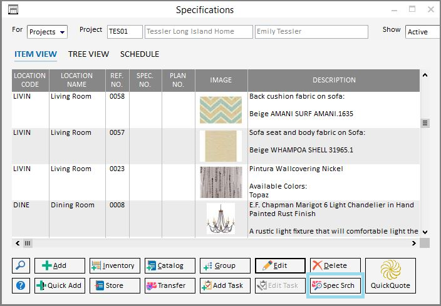Expand the For Projects dropdown
Viewport: 441px width, 306px height.
click(x=48, y=32)
